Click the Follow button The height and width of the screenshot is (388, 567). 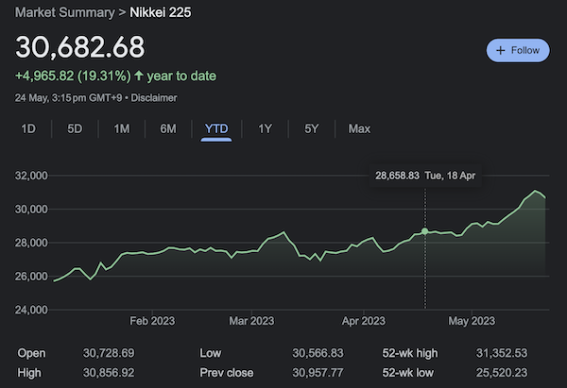[x=518, y=50]
